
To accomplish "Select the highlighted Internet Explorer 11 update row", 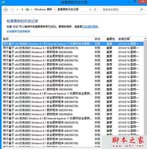I will [x=73, y=44].
